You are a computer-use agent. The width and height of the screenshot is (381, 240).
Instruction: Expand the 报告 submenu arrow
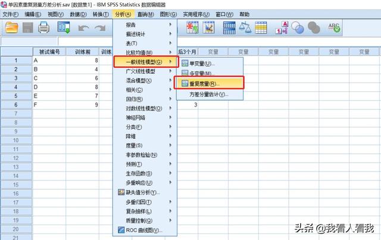coord(170,24)
